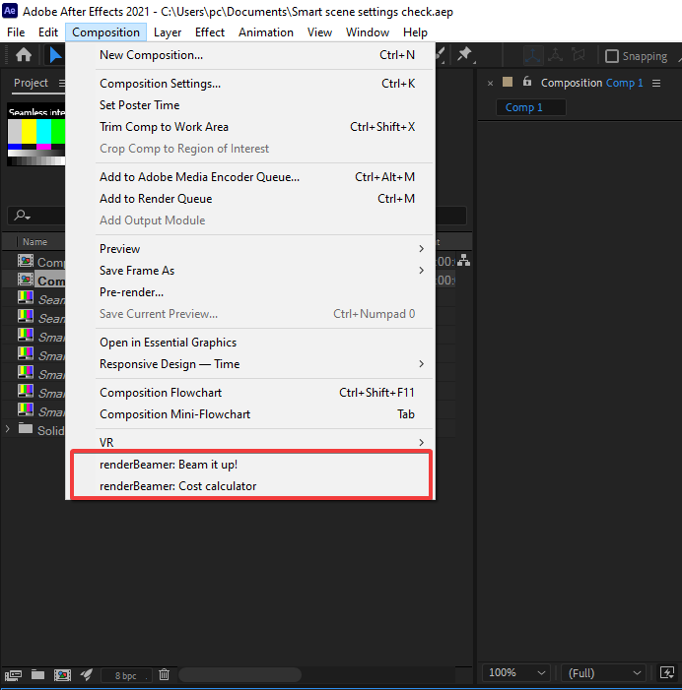
Task: Select the Puppet Pin tool
Action: click(x=465, y=54)
